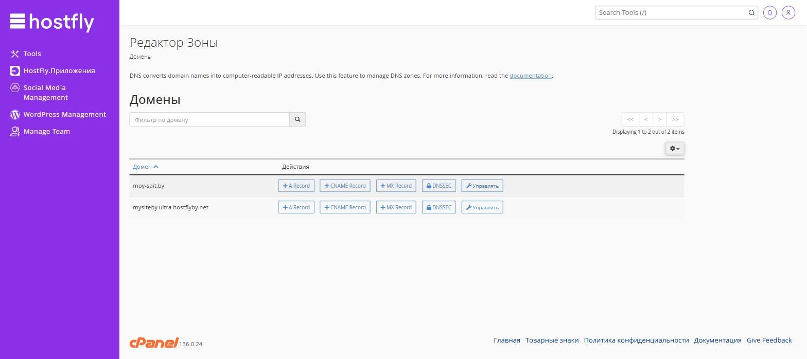Image resolution: width=807 pixels, height=359 pixels.
Task: Open HostFly.Приложения in the sidebar
Action: [x=52, y=70]
